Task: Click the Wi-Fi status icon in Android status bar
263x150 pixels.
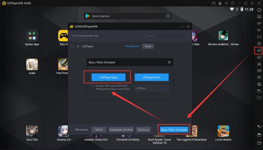Action: (232, 9)
